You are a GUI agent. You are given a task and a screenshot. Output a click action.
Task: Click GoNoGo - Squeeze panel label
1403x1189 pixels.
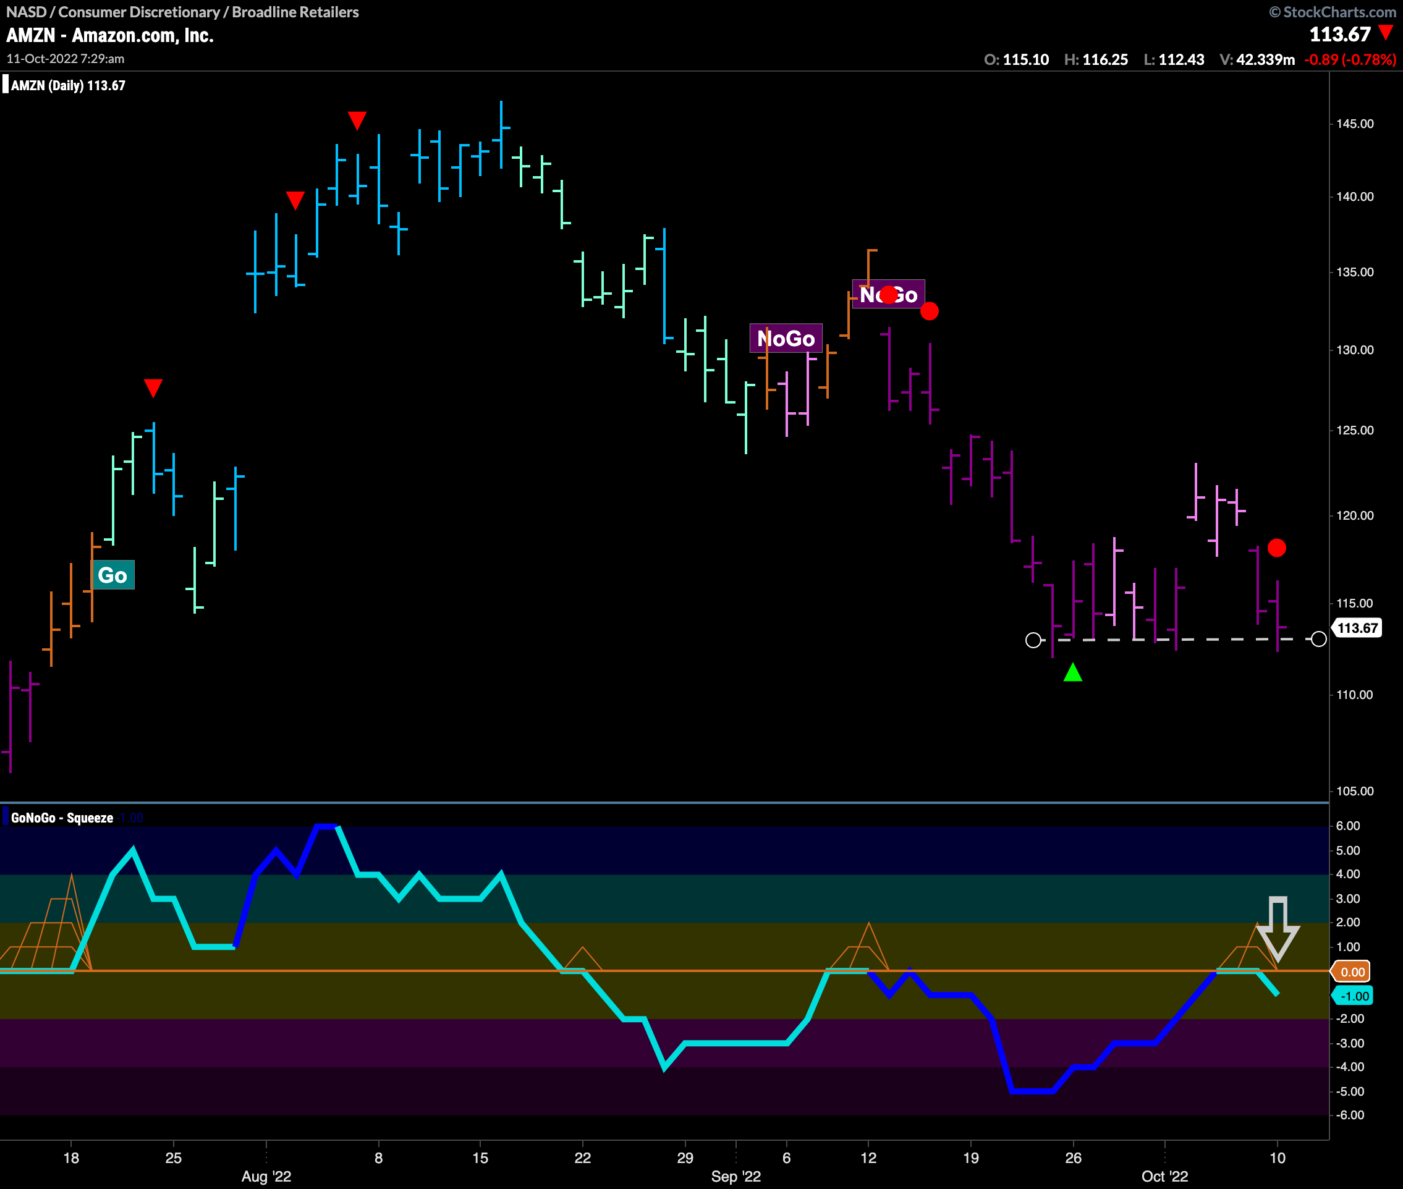click(62, 818)
